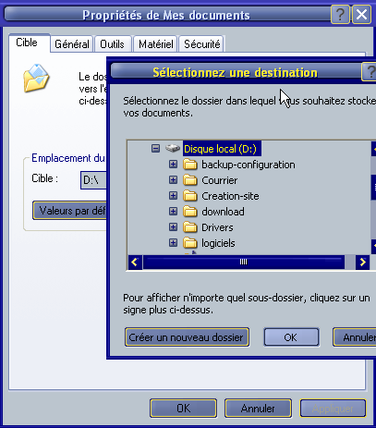Click the logiciels folder icon
376x428 pixels.
click(x=190, y=243)
